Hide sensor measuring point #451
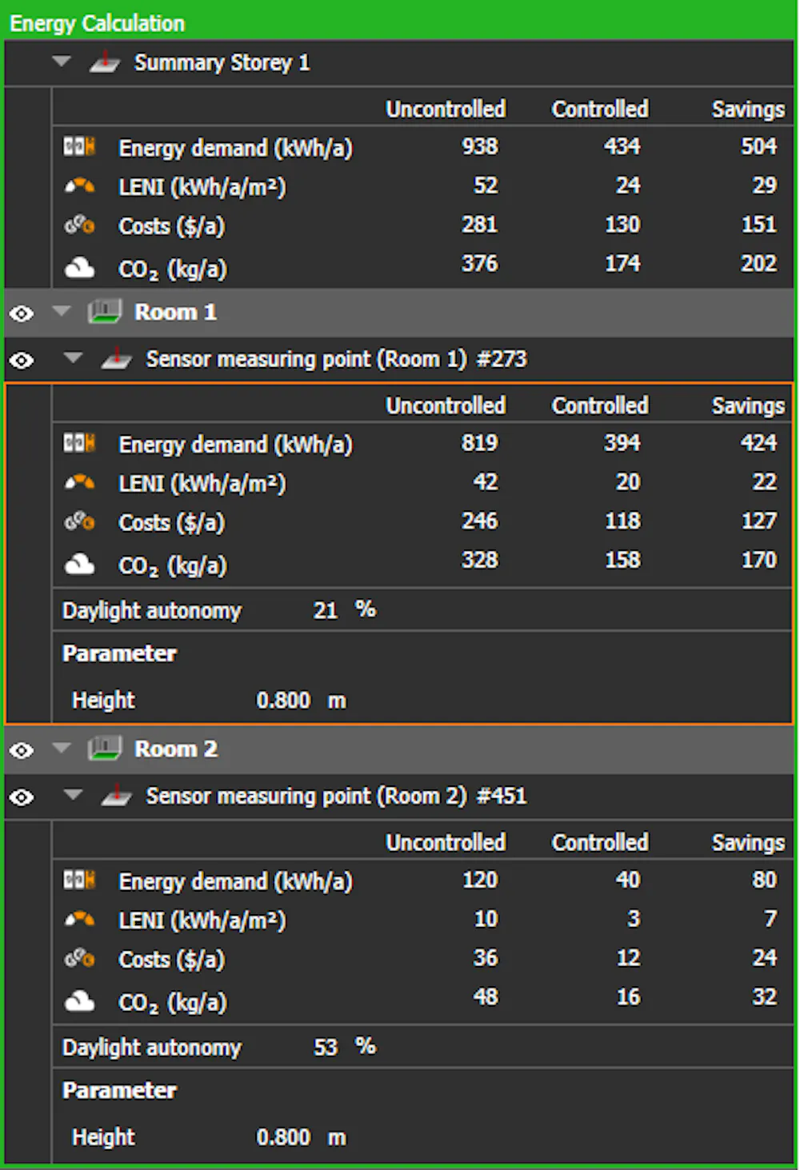Screen dimensions: 800x1170 [22, 797]
